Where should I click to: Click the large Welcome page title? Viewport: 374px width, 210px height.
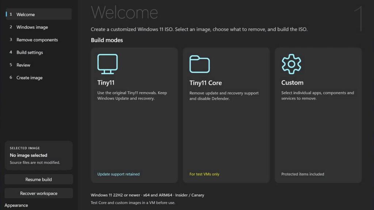pyautogui.click(x=124, y=12)
